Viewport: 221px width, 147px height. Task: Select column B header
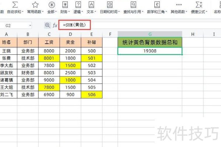click(28, 34)
